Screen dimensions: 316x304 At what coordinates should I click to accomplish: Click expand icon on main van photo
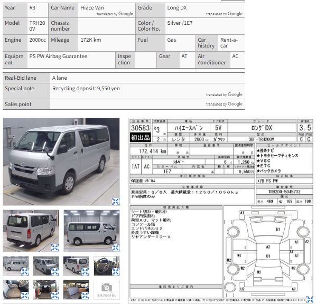(116, 201)
